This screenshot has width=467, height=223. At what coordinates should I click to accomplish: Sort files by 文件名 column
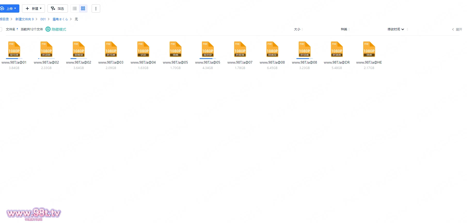[x=11, y=29]
